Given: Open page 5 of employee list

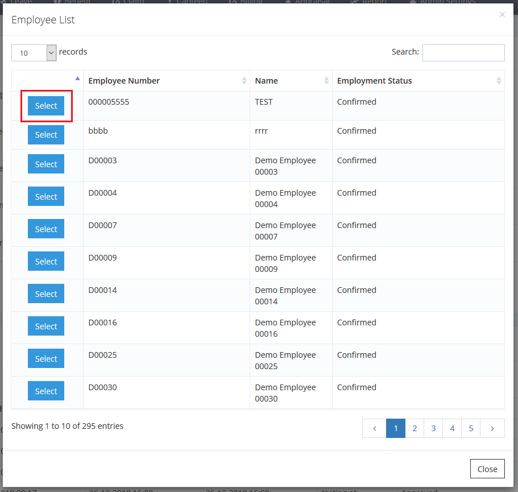Looking at the screenshot, I should tap(471, 428).
